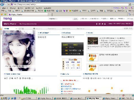Click the yellow bird icon favorites link
This screenshot has width=134, height=100.
point(74,11)
